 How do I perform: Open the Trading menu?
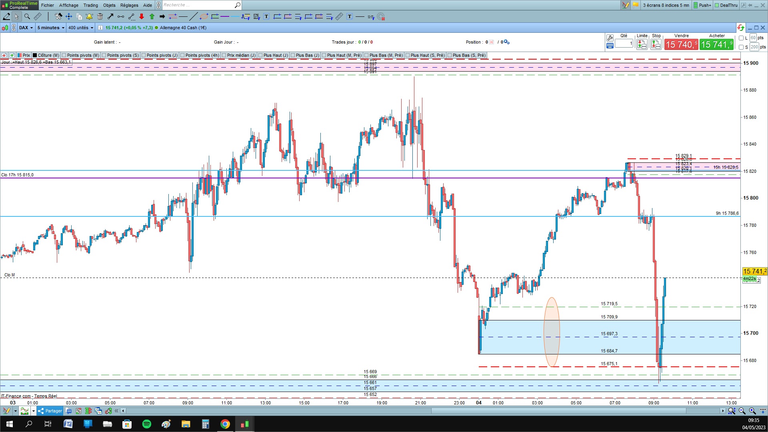pos(90,5)
